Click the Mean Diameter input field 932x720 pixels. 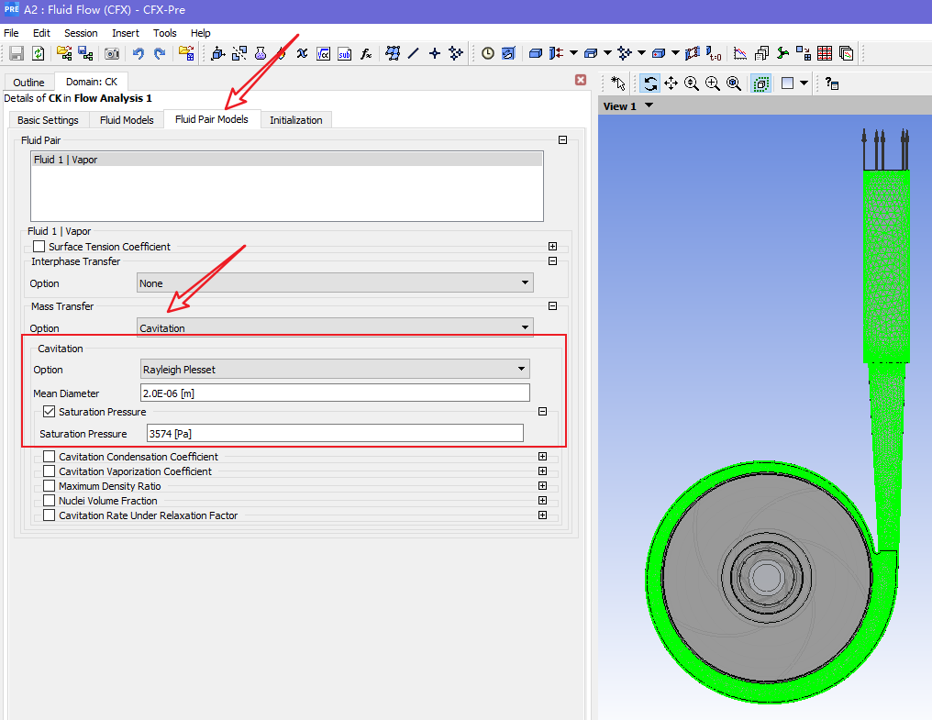[x=335, y=393]
